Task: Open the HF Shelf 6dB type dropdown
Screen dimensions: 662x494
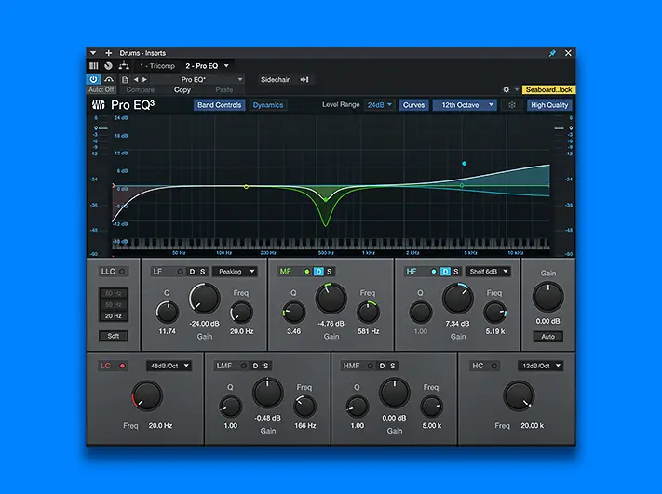Action: click(489, 272)
